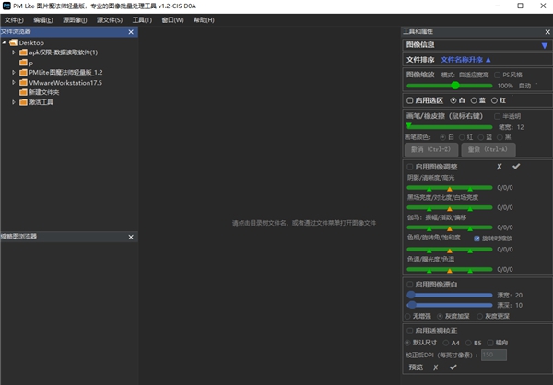Select the 默认尺寸 radio option
Image resolution: width=553 pixels, height=385 pixels.
pyautogui.click(x=407, y=343)
